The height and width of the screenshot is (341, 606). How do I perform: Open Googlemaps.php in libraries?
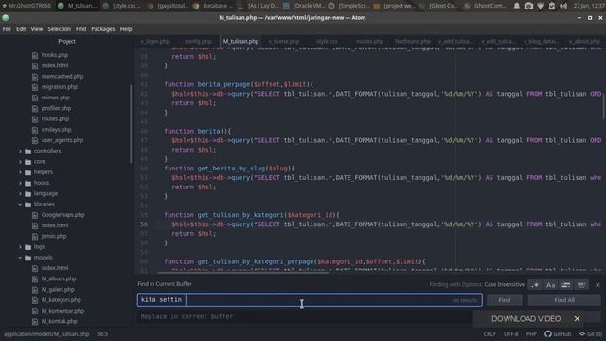click(x=63, y=215)
